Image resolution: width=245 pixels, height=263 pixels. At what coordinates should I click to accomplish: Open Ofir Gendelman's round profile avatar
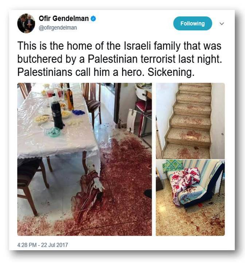[26, 23]
